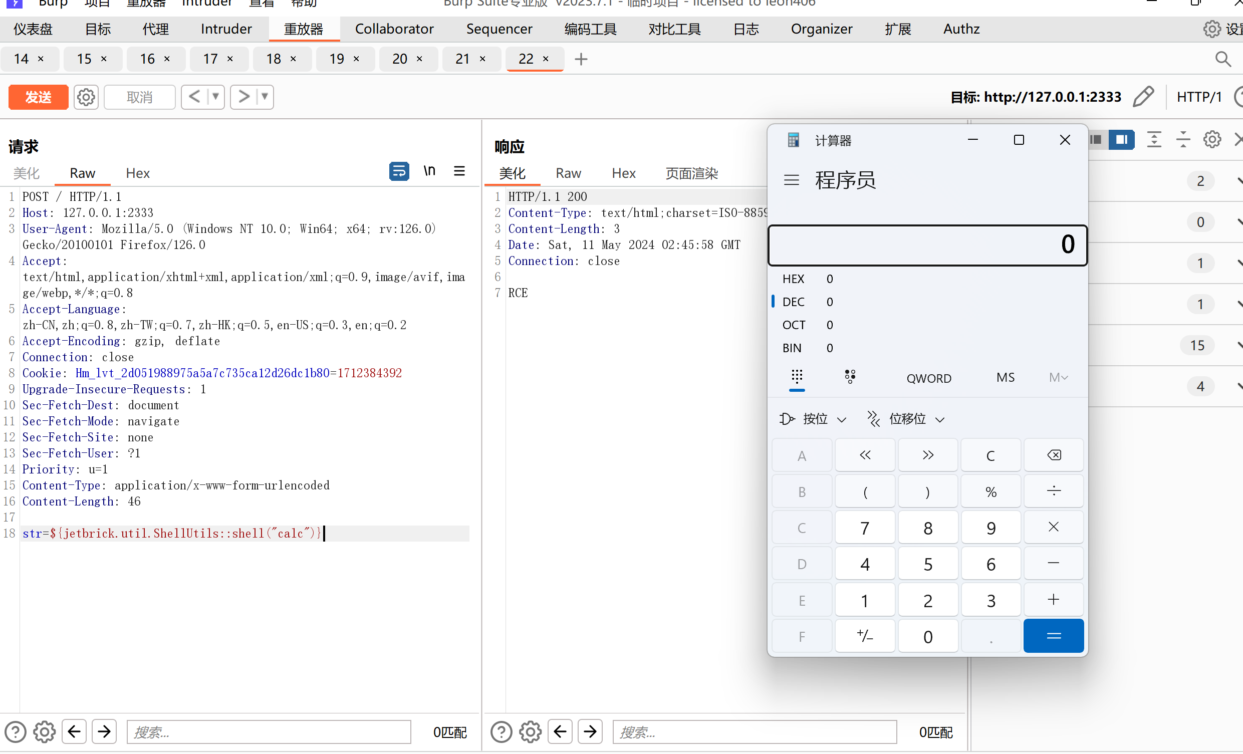This screenshot has width=1243, height=754.
Task: Select the calculator full keypad icon
Action: (797, 377)
